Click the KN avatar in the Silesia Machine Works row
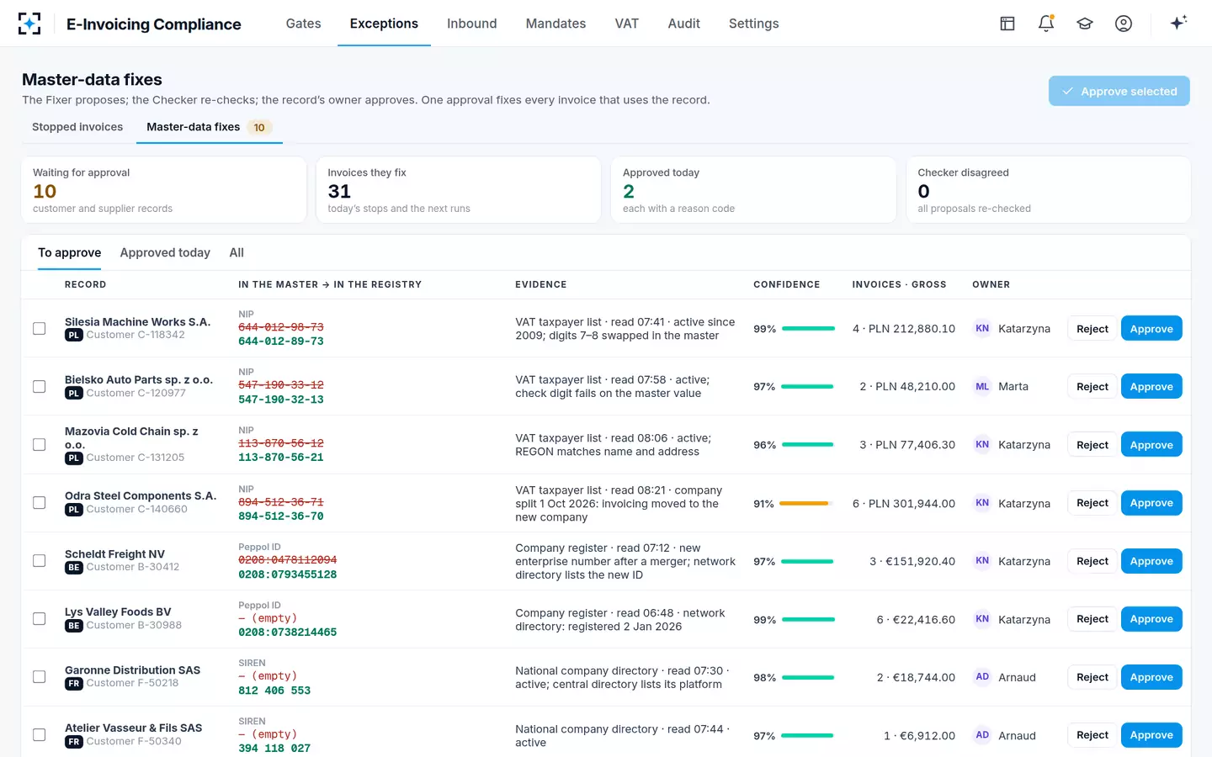This screenshot has width=1212, height=757. click(982, 329)
